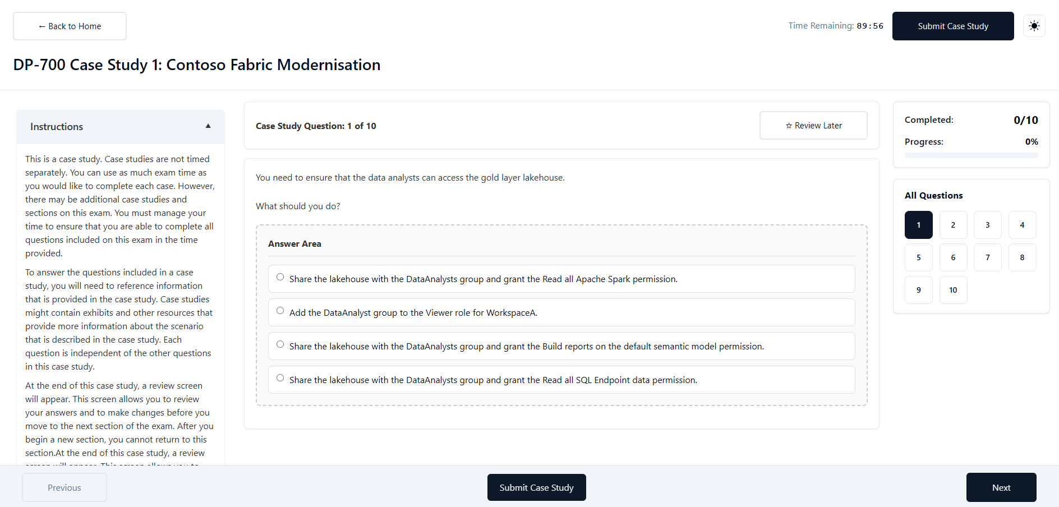Mark question with Review Later star

click(x=813, y=125)
